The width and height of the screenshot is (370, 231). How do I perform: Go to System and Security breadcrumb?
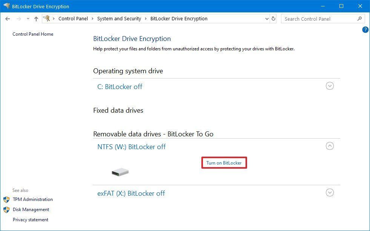119,18
